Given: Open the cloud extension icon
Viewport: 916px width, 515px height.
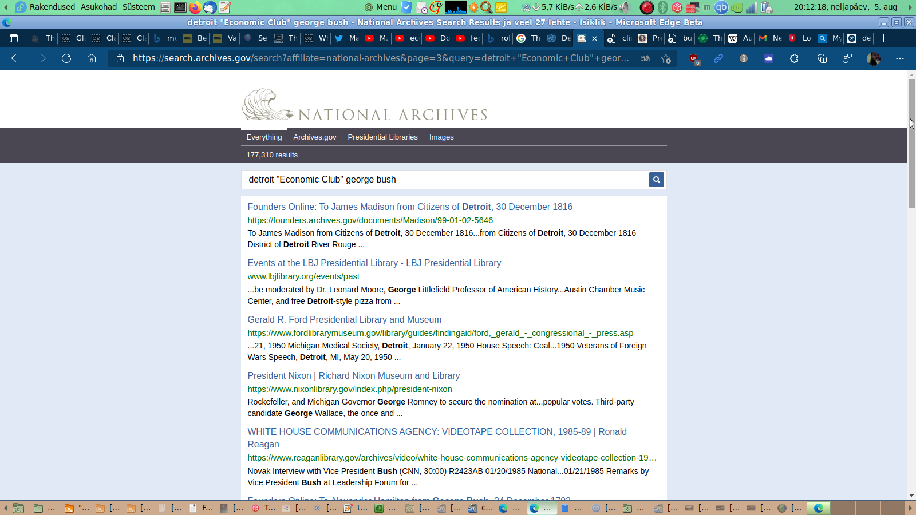Looking at the screenshot, I should coord(769,58).
